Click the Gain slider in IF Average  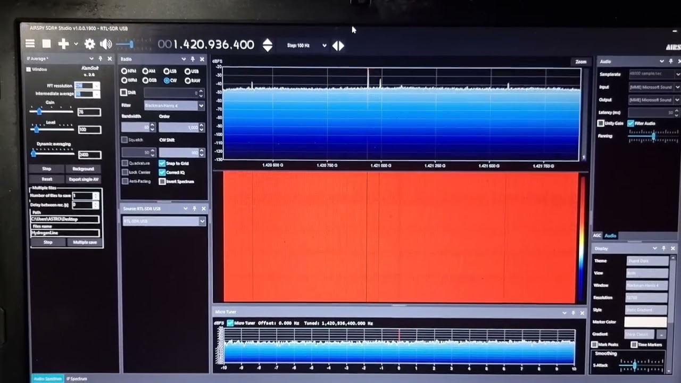(x=51, y=111)
